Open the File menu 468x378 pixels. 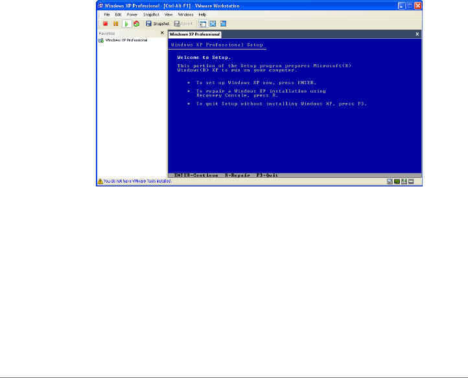coord(106,15)
